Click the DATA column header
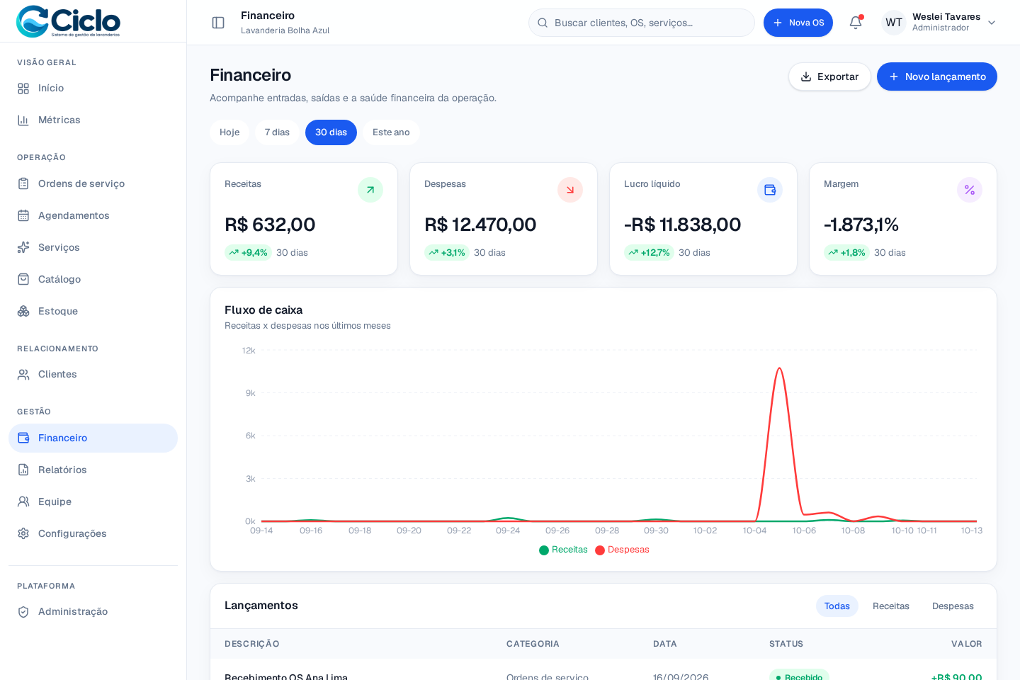1020x680 pixels. 664,644
